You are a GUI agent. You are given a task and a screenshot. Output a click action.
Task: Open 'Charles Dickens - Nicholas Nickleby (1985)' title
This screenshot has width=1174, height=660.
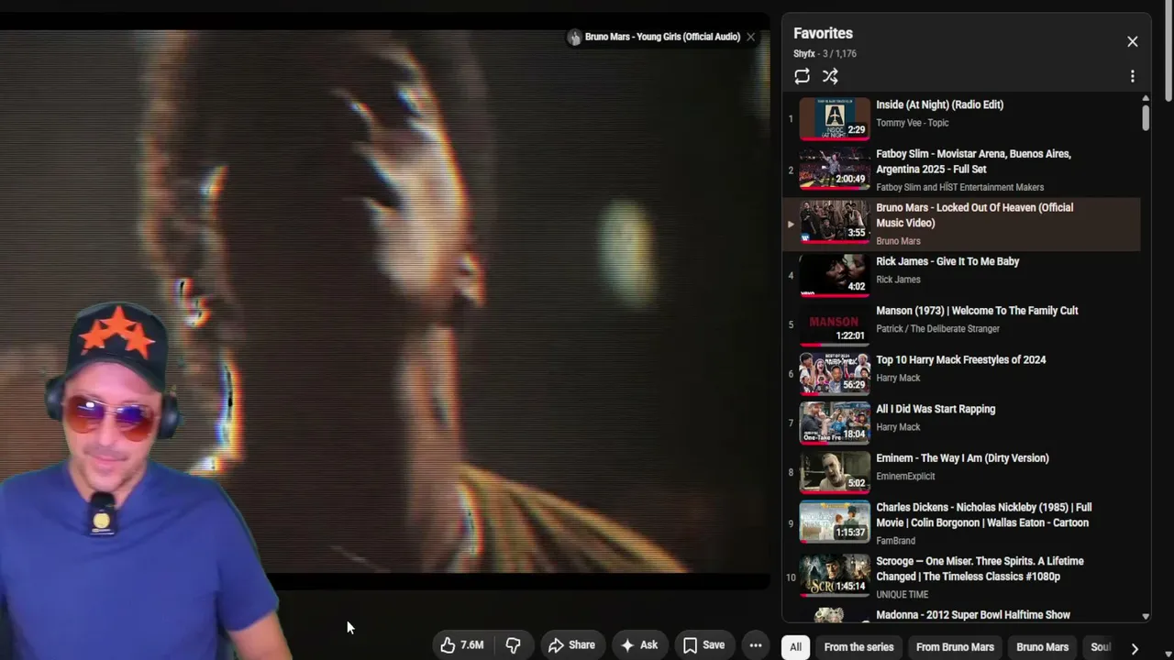click(983, 515)
